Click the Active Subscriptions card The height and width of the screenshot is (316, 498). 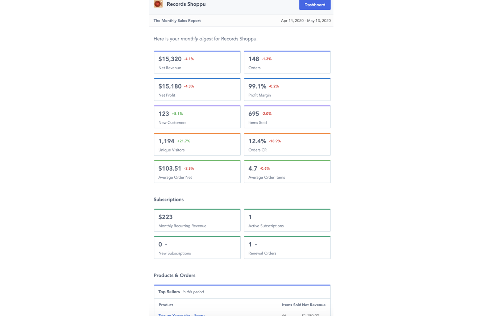coord(287,221)
